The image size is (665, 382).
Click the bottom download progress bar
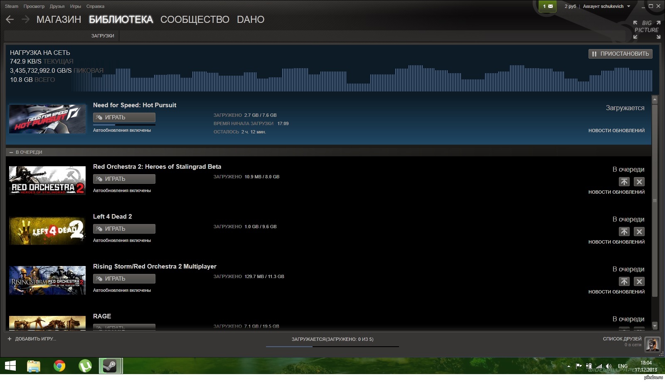pyautogui.click(x=332, y=346)
